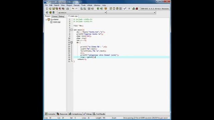Open the View menu
This screenshot has width=214, height=120.
coord(63,5)
